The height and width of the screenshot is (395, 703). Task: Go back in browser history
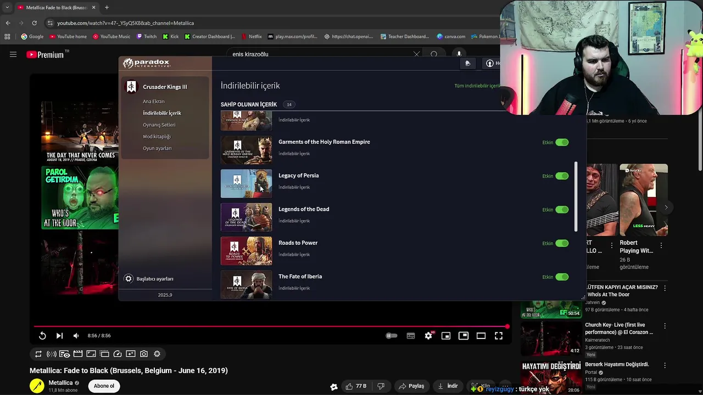(8, 23)
